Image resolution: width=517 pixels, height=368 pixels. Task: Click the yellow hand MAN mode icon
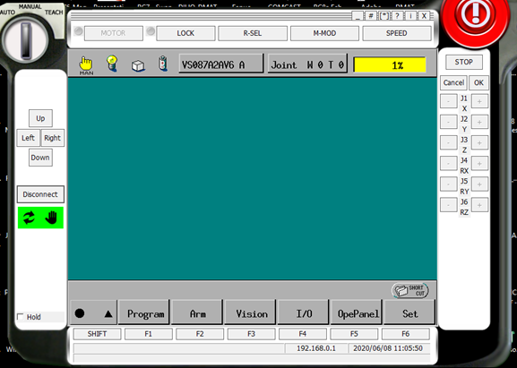pos(86,64)
